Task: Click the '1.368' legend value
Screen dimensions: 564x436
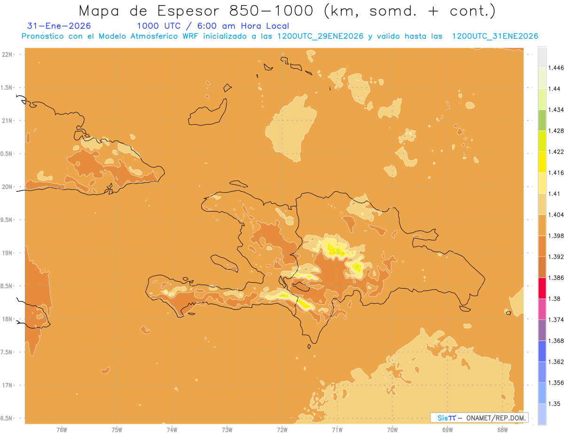Action: (556, 341)
